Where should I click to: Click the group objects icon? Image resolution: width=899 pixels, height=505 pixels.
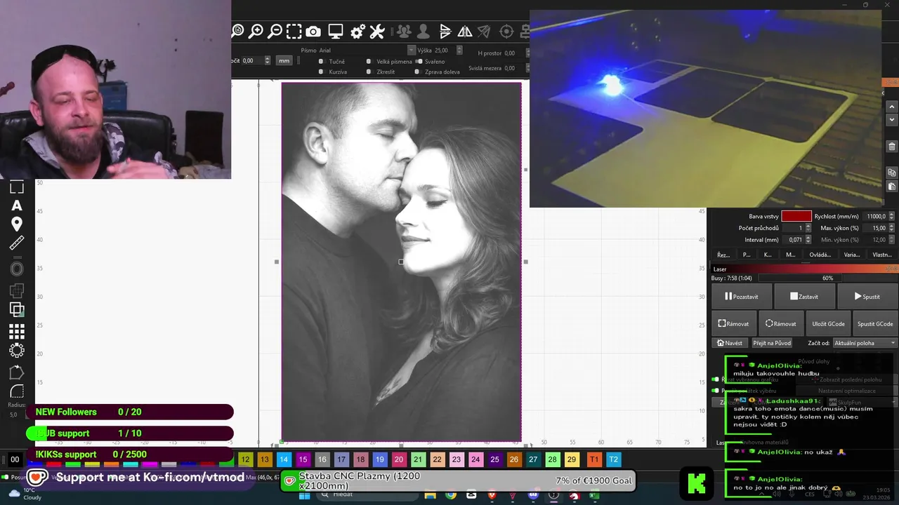(404, 32)
